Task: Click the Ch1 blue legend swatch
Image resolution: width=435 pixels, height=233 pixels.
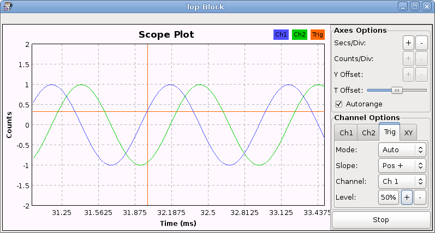Action: click(281, 34)
